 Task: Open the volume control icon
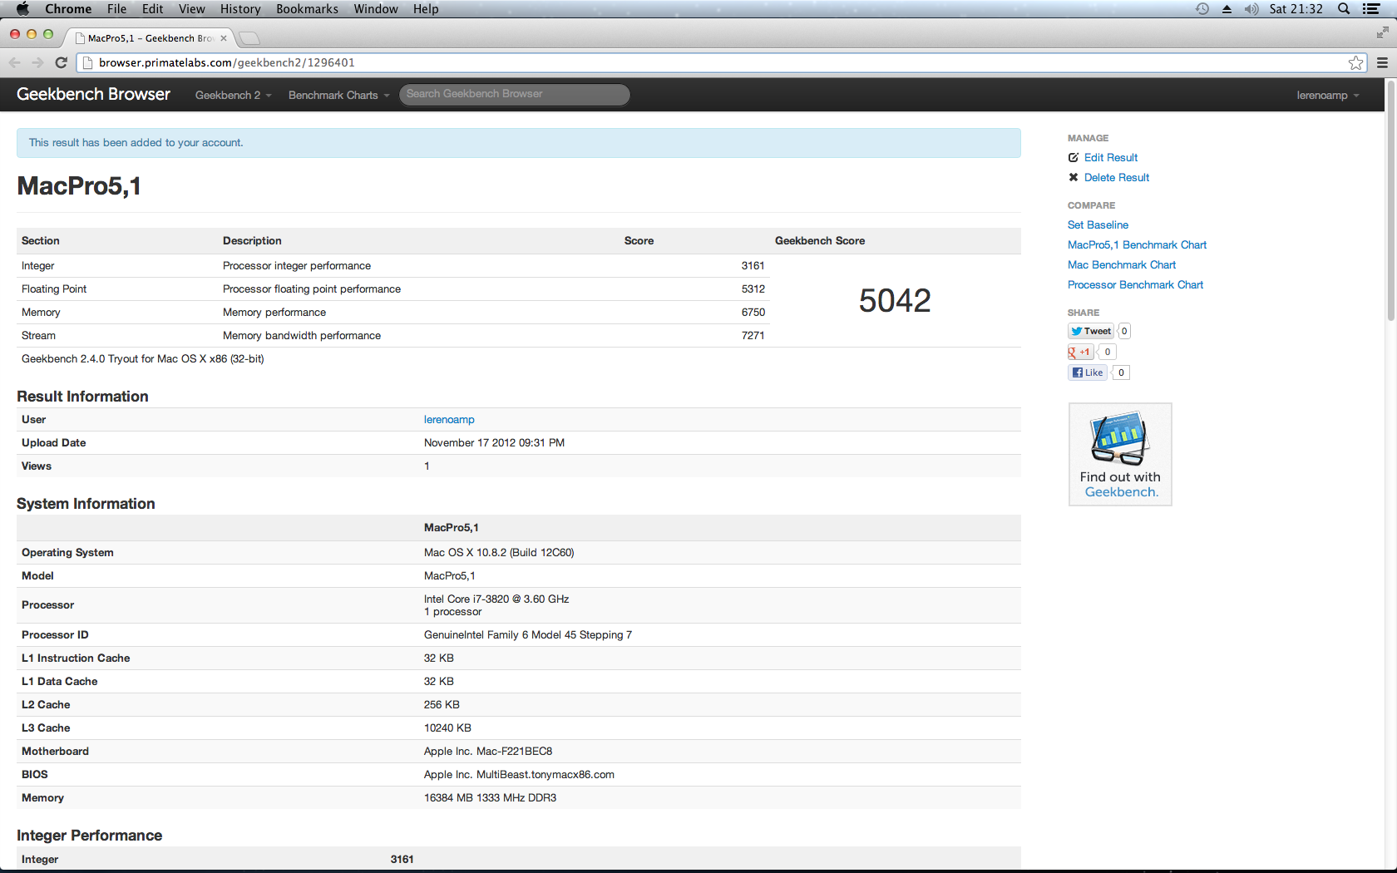[x=1251, y=9]
